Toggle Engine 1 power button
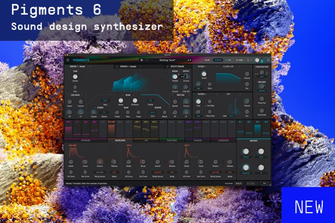 (67, 67)
